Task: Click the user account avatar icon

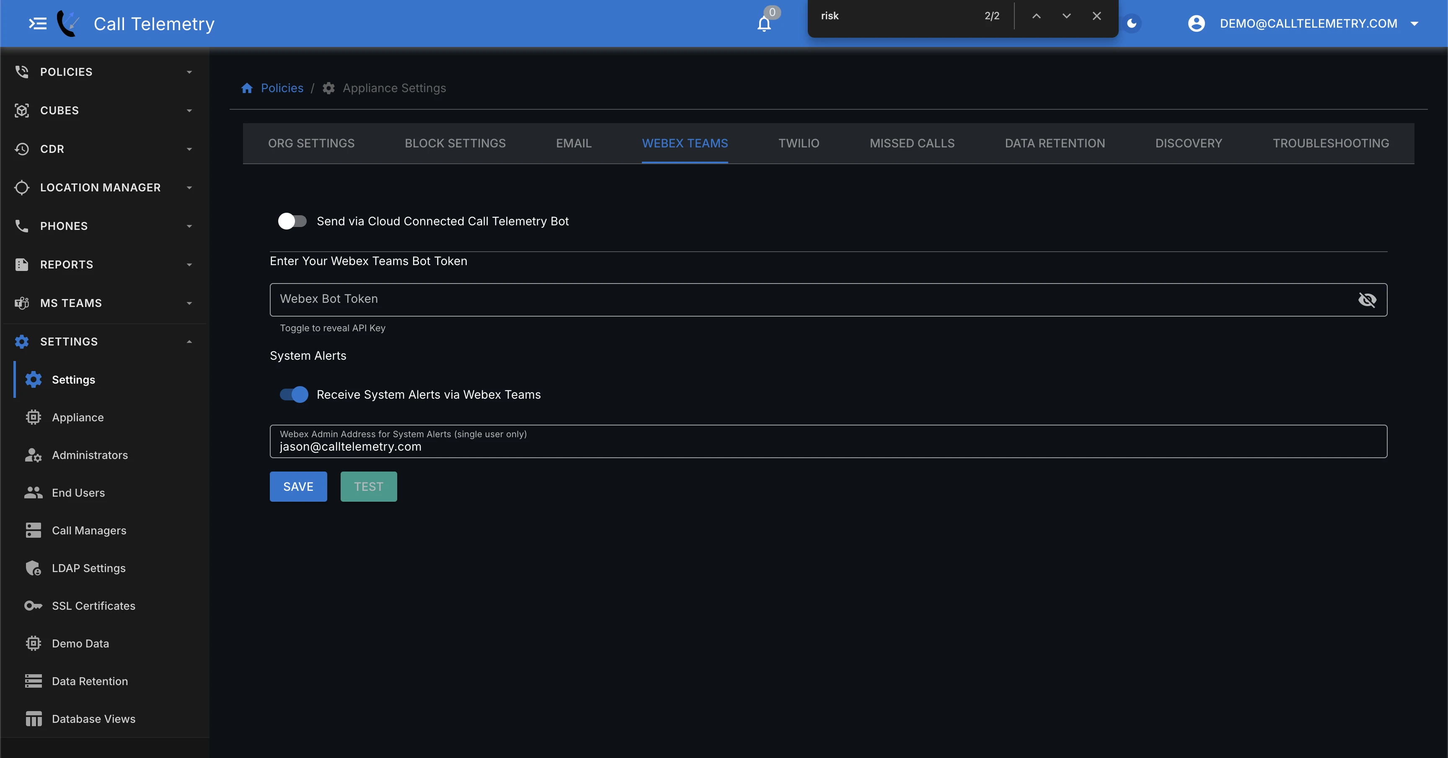Action: click(x=1197, y=23)
